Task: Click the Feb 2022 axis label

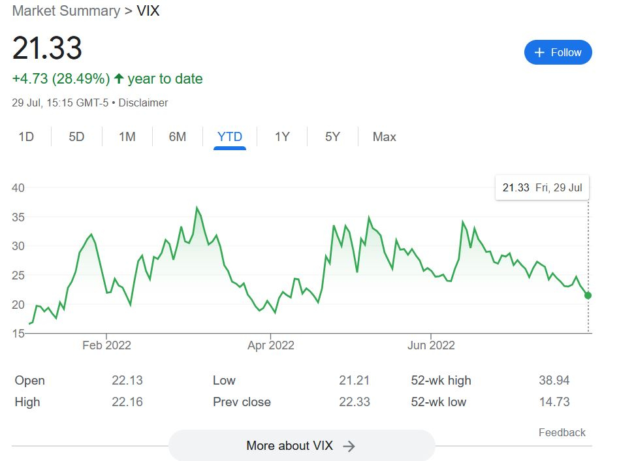Action: [106, 345]
